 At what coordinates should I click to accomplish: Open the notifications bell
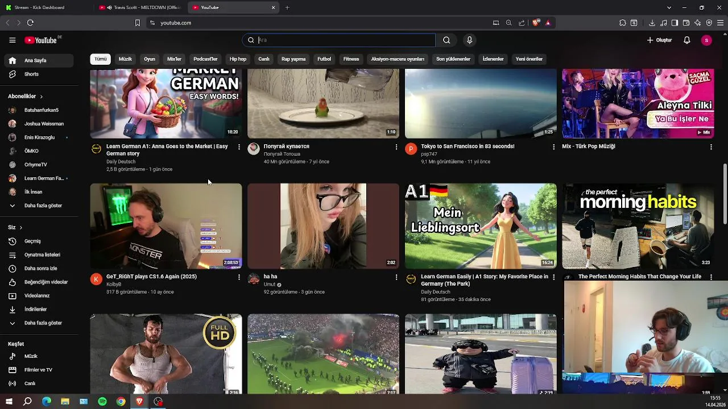[x=687, y=40]
